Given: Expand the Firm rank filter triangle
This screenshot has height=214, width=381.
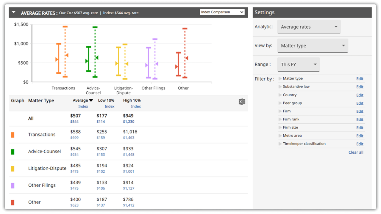Looking at the screenshot, I should (280, 119).
